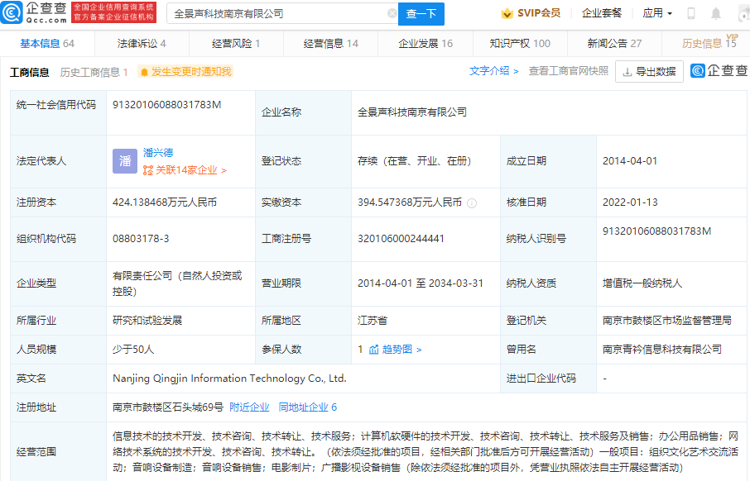Open the 参保人数 trend chart icon
Viewport: 750px width, 481px height.
coord(373,350)
